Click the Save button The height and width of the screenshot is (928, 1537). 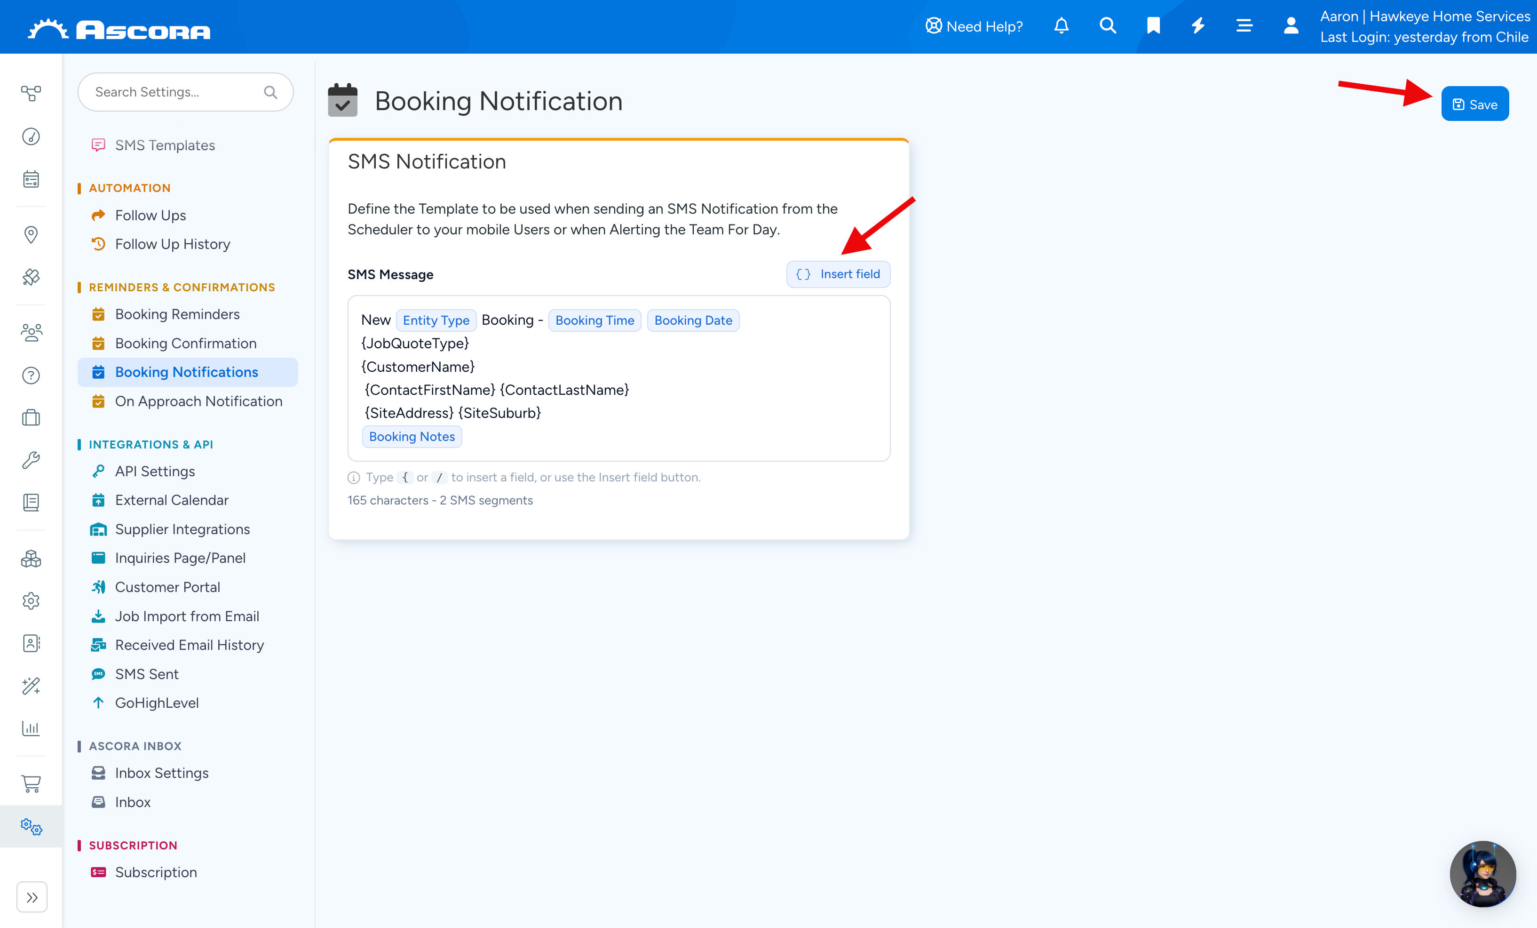click(1474, 104)
